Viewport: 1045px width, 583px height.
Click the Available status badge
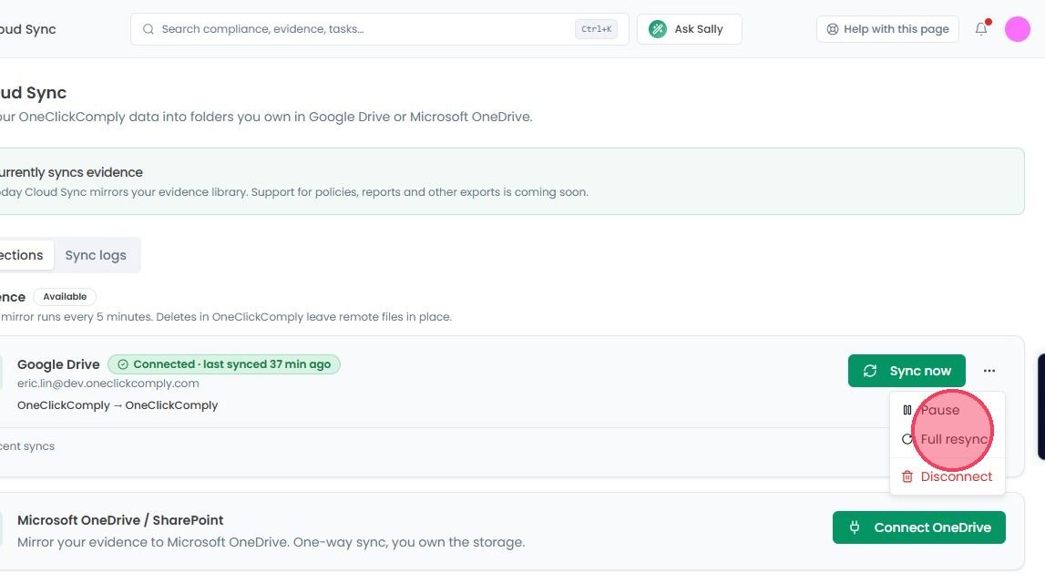click(65, 296)
